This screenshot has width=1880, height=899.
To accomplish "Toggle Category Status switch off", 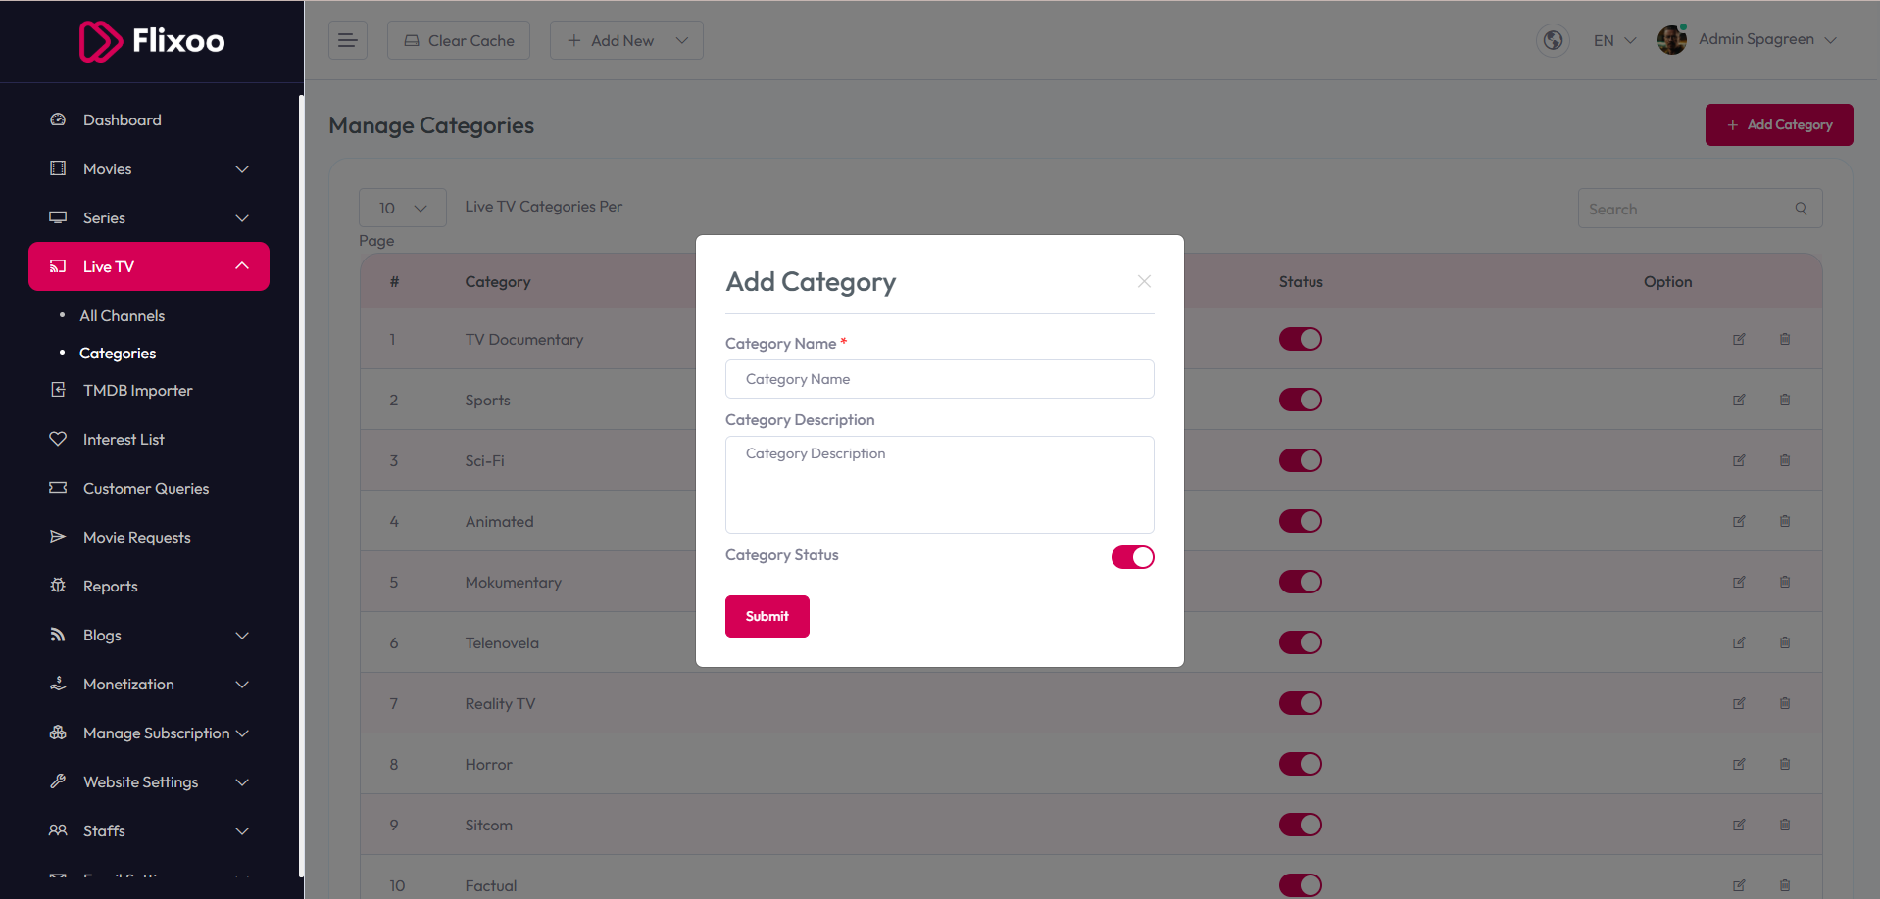I will 1132,557.
